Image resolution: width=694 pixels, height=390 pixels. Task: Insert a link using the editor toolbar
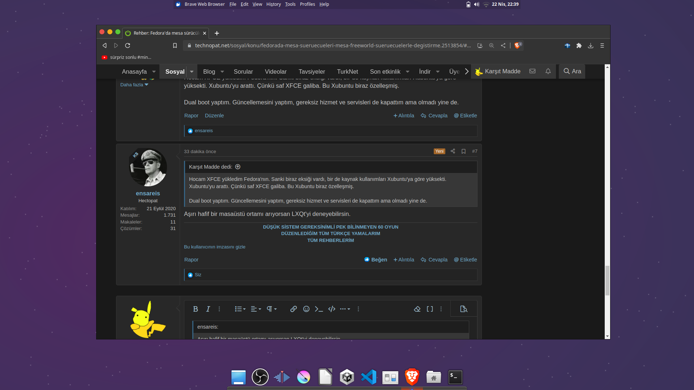click(x=294, y=309)
